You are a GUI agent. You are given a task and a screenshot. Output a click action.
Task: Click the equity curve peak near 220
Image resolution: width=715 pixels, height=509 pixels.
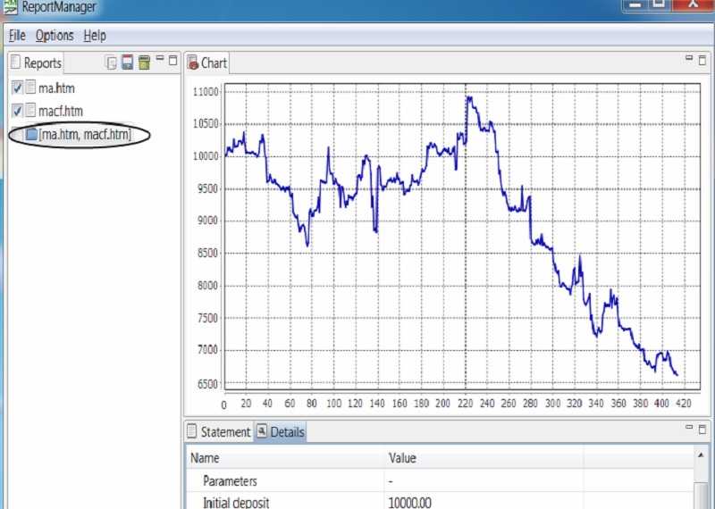(x=469, y=97)
